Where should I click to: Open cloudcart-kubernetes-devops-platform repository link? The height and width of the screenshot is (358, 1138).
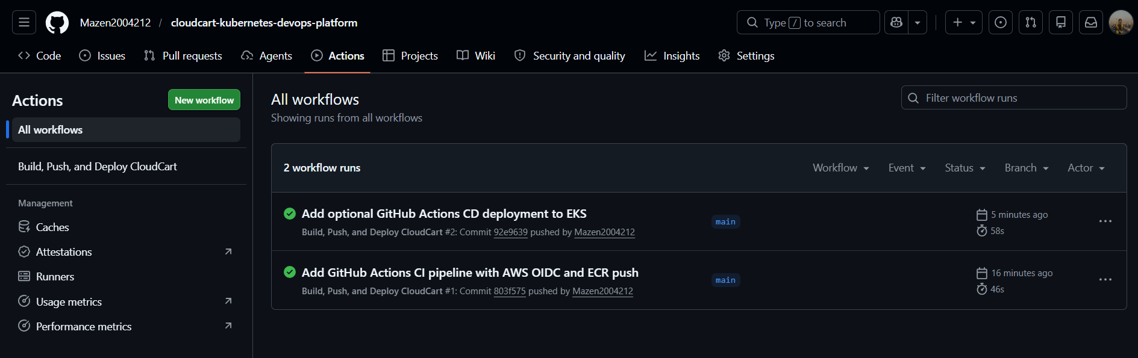(x=264, y=23)
